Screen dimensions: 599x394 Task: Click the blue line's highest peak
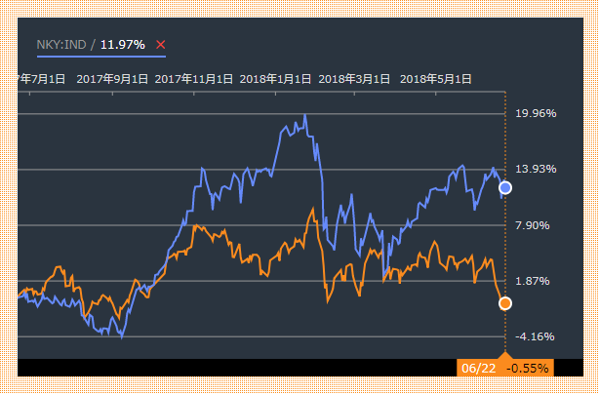tap(304, 115)
